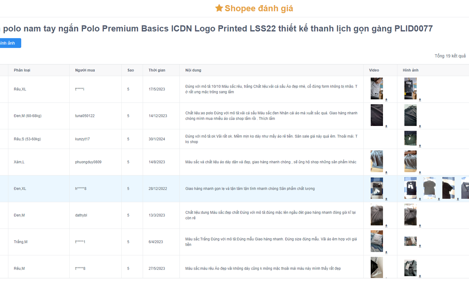The image size is (469, 293).
Task: Click the 'Shopee đánh giá' page title
Action: click(254, 8)
